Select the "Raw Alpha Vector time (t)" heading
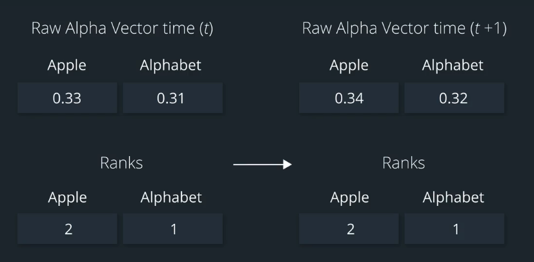Viewport: 534px width, 262px height. point(122,29)
